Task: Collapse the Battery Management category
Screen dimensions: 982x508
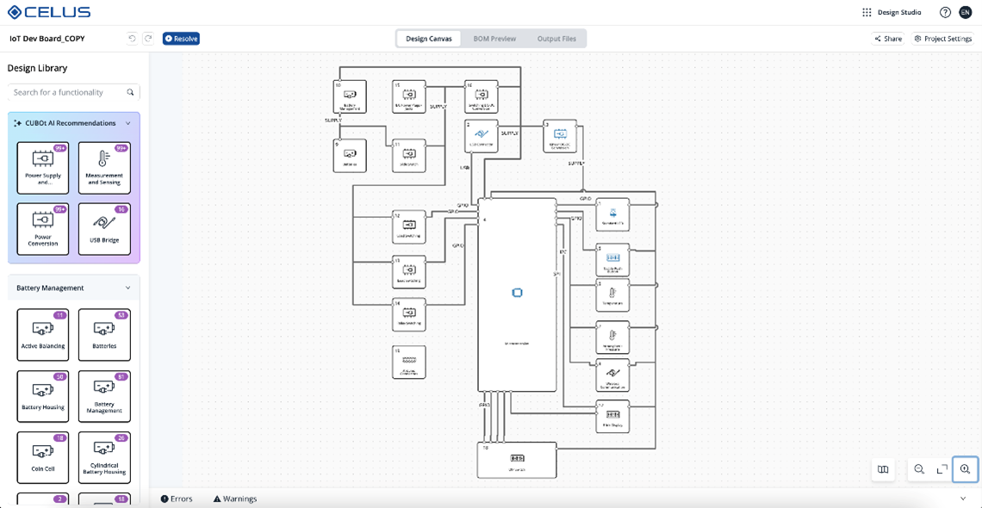Action: coord(128,288)
